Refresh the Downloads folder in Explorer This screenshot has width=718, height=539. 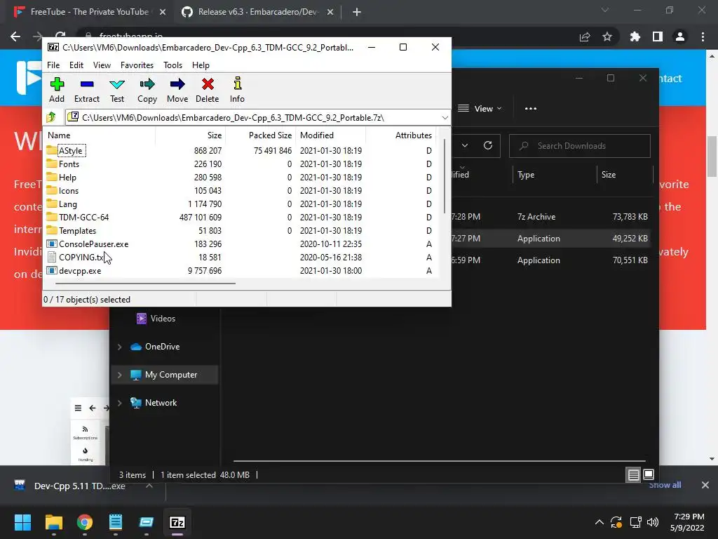click(488, 146)
